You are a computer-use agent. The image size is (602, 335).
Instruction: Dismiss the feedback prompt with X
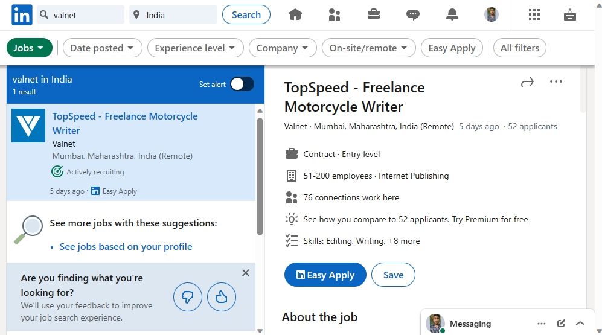point(246,273)
